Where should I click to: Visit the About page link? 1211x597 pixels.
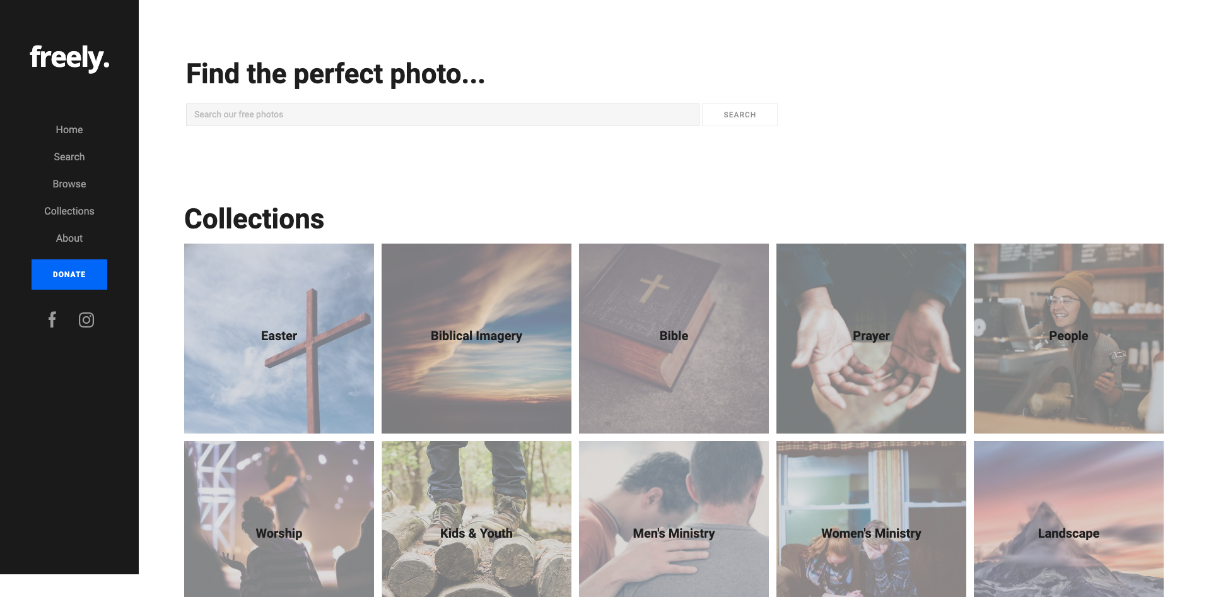pyautogui.click(x=69, y=238)
